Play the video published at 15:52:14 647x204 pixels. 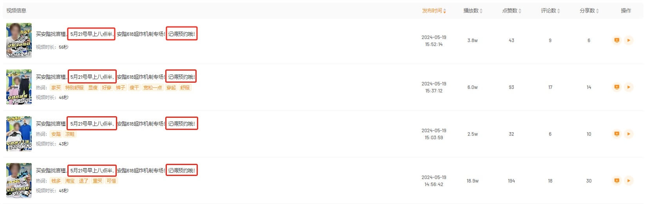[x=628, y=40]
